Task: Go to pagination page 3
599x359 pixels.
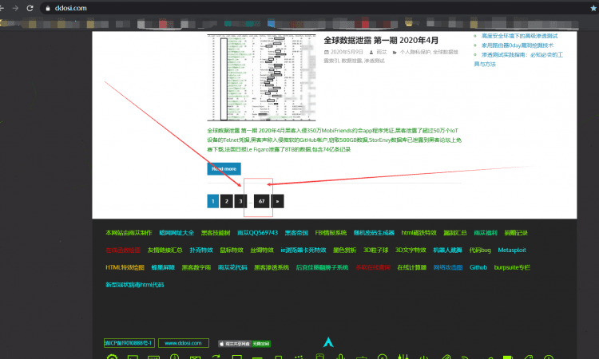Action: coord(240,201)
